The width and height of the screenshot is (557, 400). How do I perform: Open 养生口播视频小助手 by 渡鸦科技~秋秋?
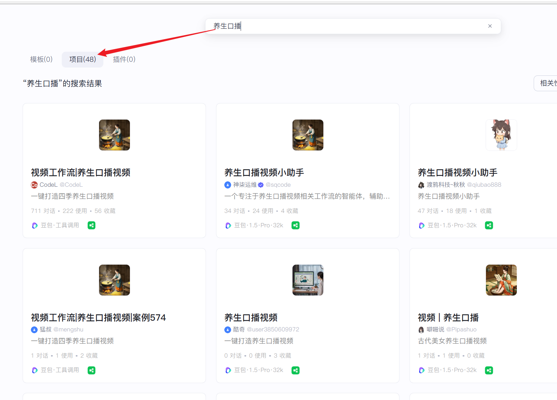click(458, 173)
